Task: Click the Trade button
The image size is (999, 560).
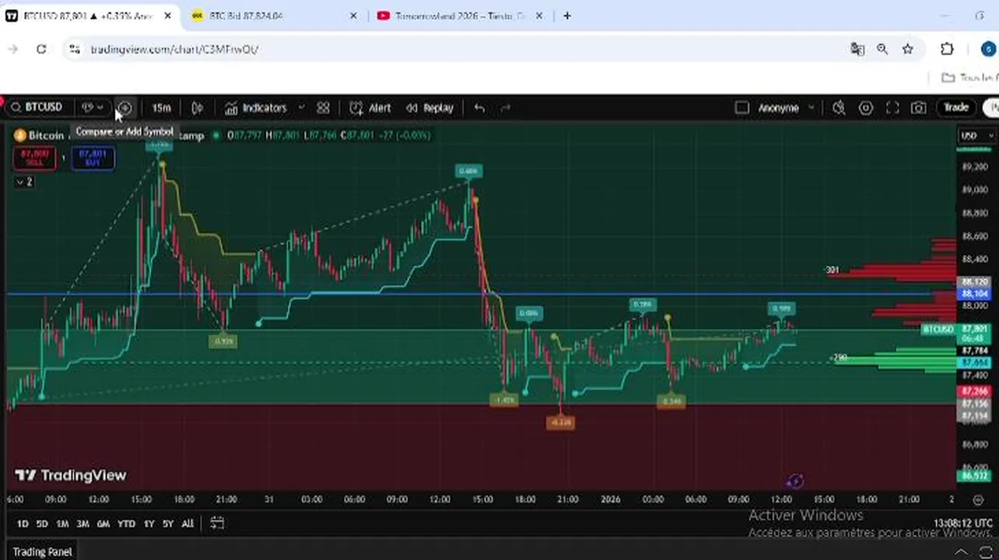Action: [956, 108]
